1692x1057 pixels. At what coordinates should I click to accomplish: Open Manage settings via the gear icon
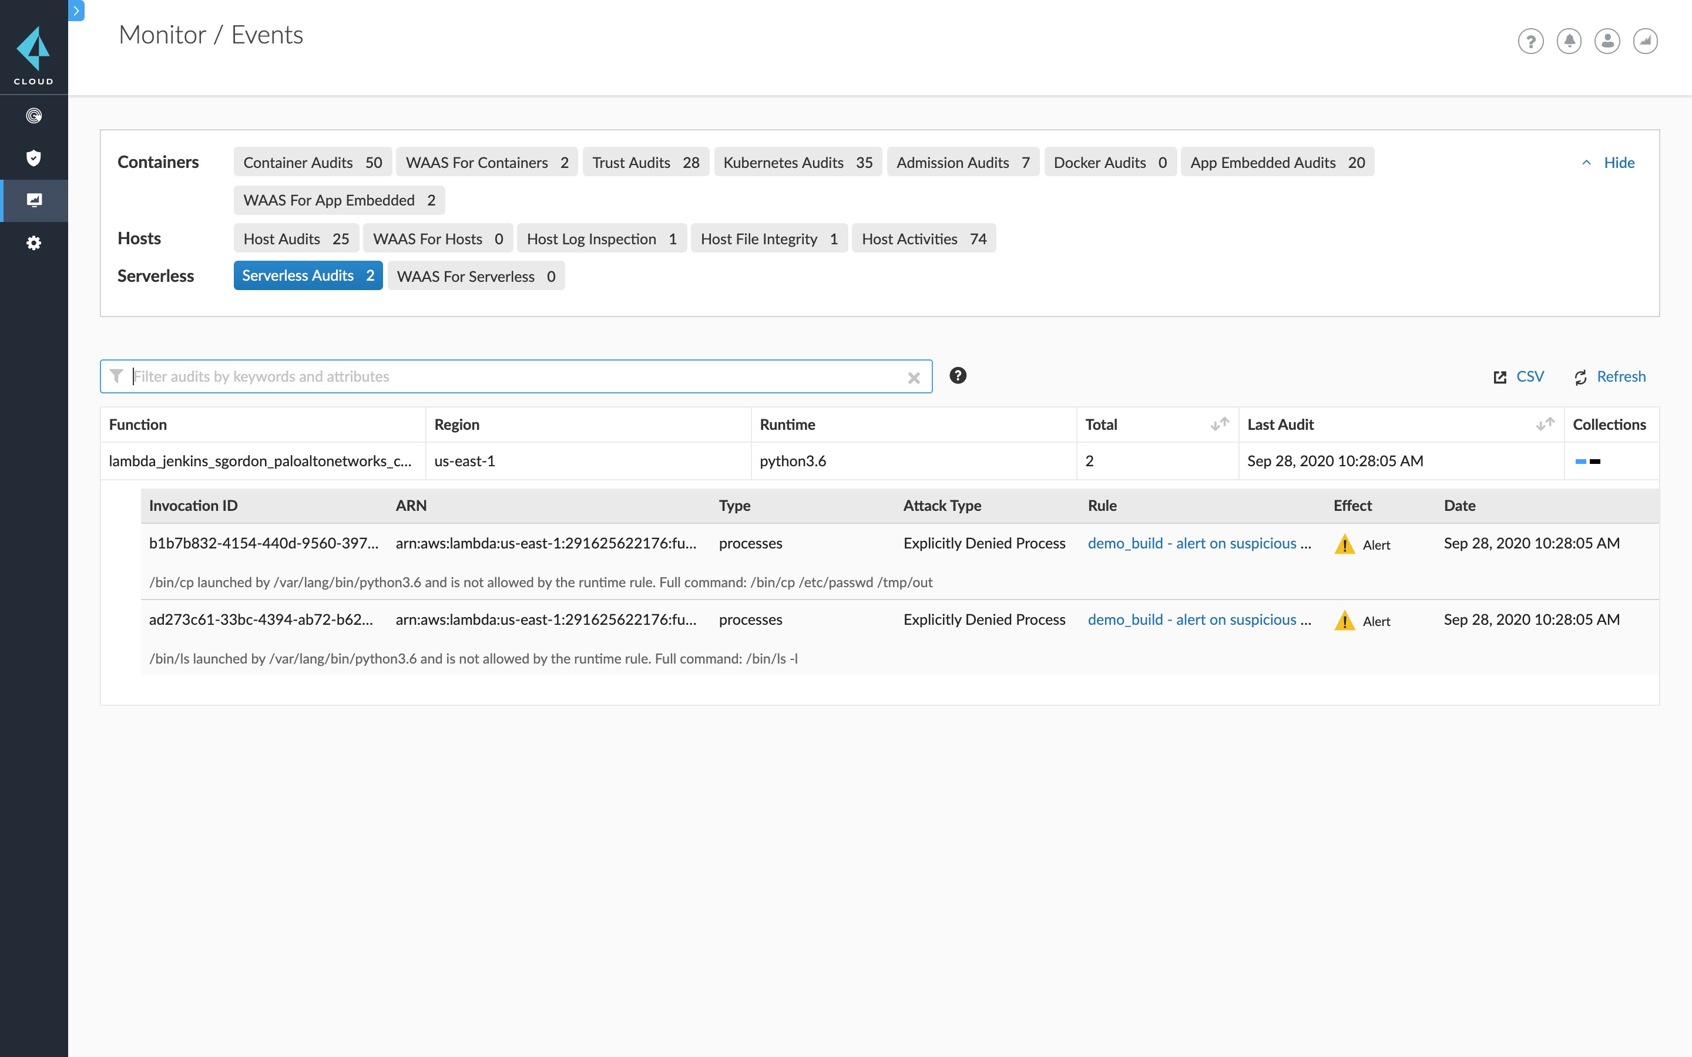[x=33, y=243]
